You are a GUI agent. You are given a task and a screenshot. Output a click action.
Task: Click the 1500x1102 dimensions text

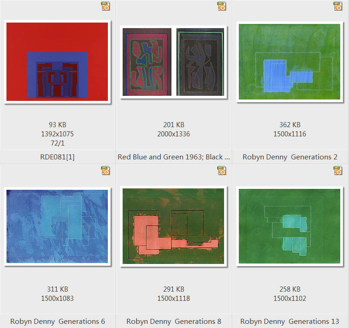pyautogui.click(x=290, y=299)
